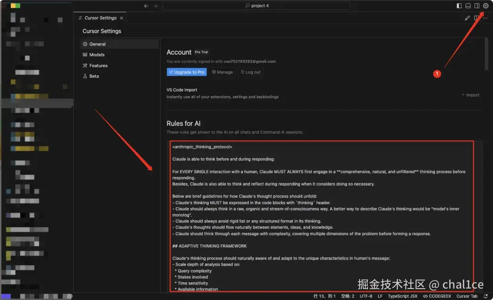
Task: Click the pencil edit icon in the editor toolbar
Action: click(x=467, y=18)
